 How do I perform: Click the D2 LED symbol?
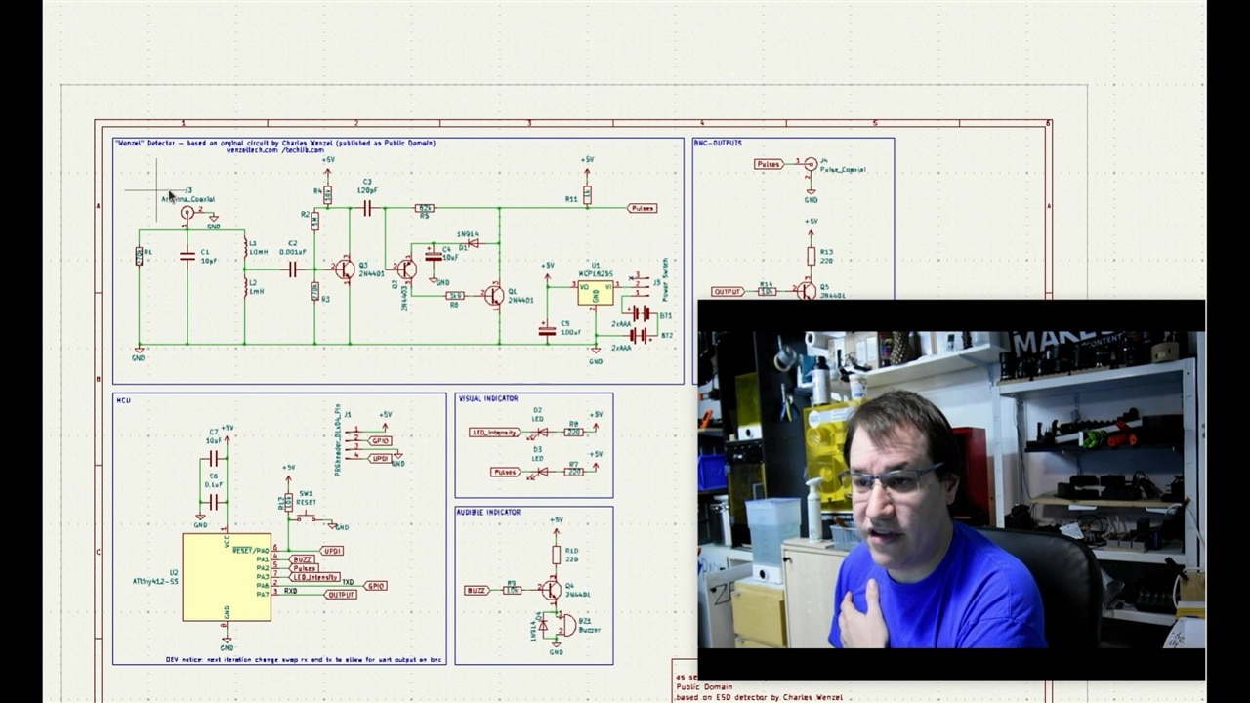(538, 432)
